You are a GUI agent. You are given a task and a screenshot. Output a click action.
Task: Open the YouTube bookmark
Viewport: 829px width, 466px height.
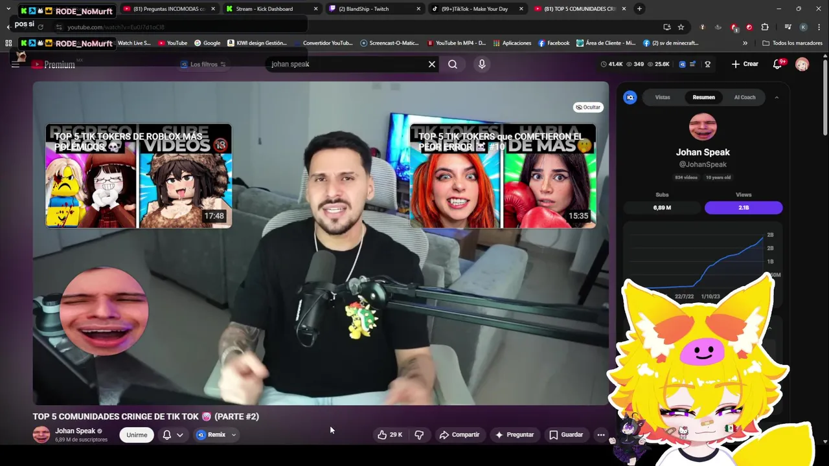(x=172, y=43)
